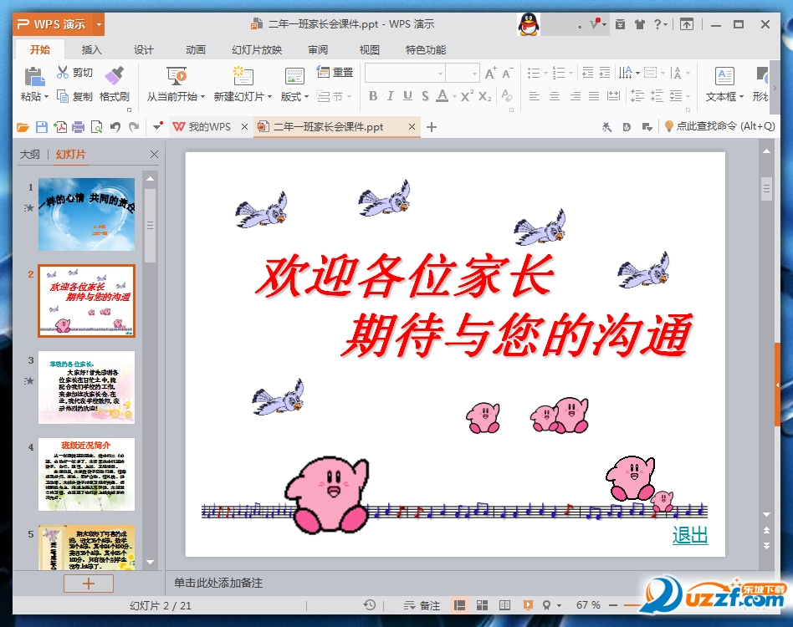This screenshot has height=627, width=793.
Task: Open the font name dropdown
Action: [x=440, y=74]
